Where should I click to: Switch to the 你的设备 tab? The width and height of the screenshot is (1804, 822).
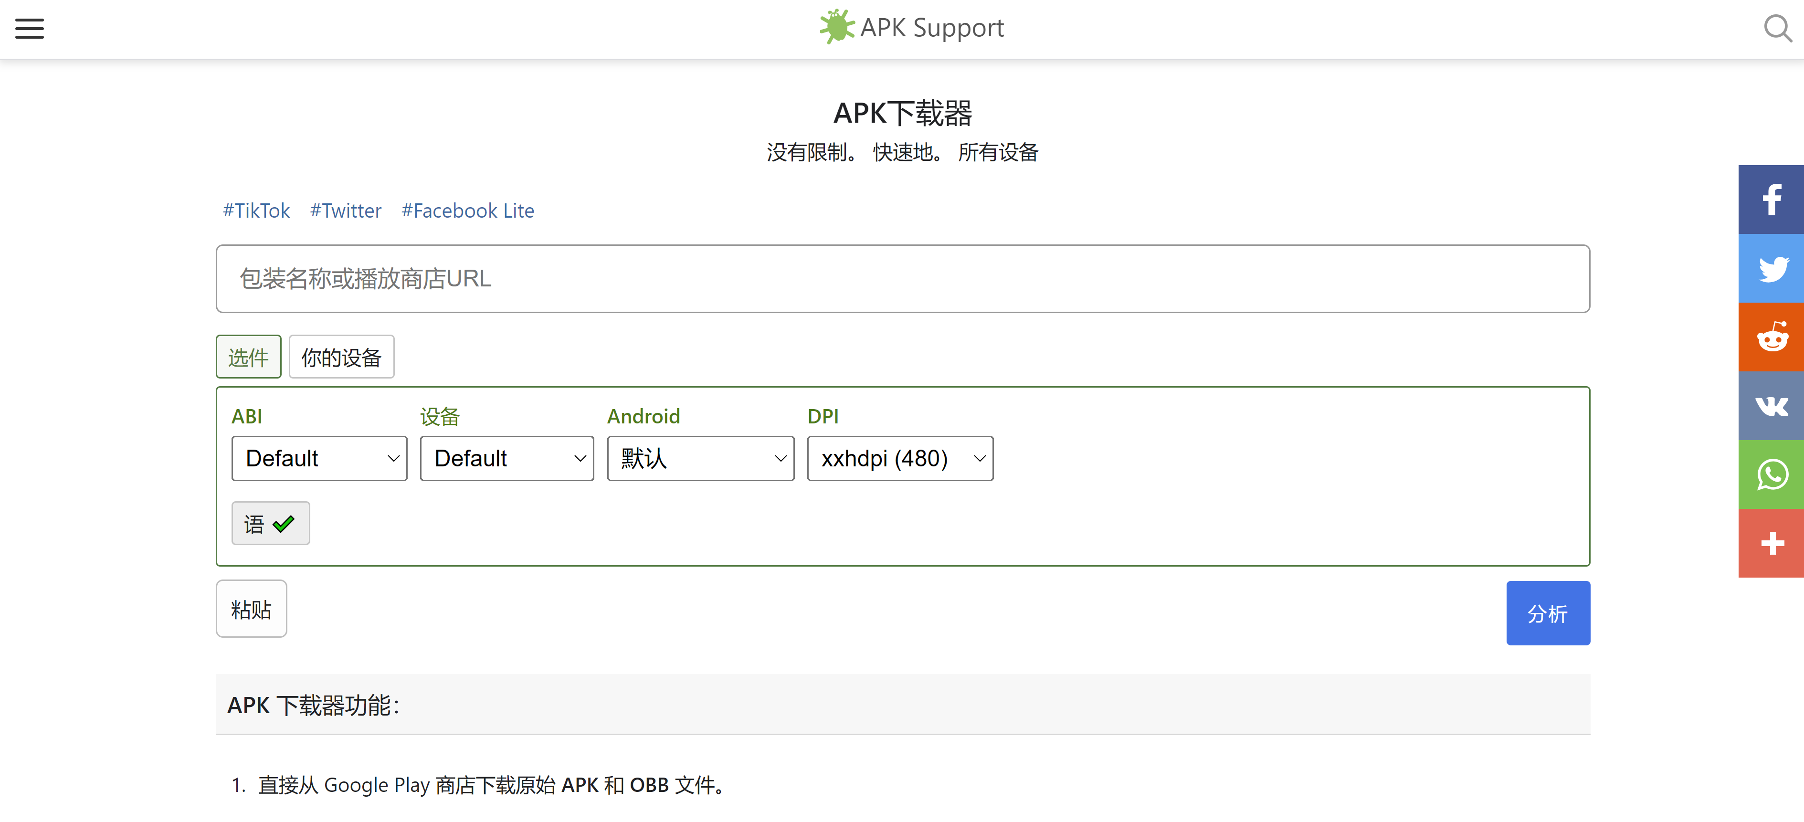(x=341, y=357)
